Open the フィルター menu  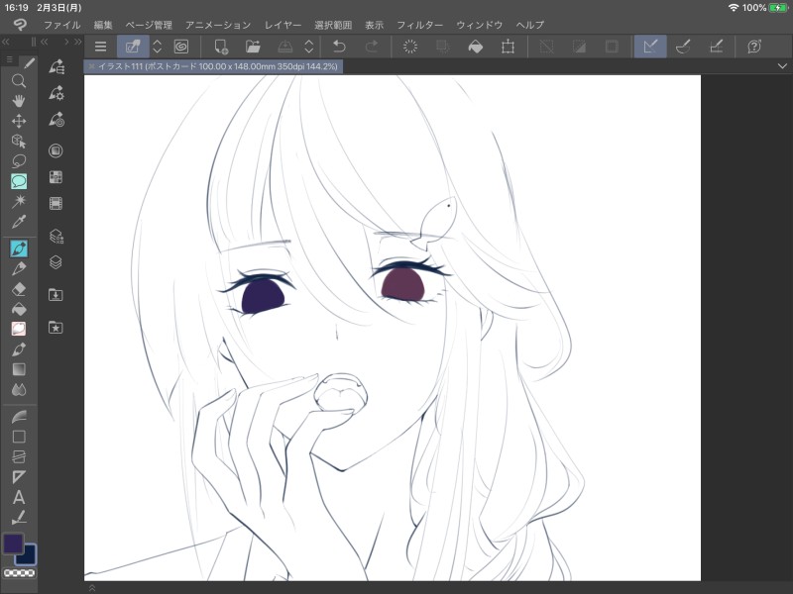pos(419,25)
